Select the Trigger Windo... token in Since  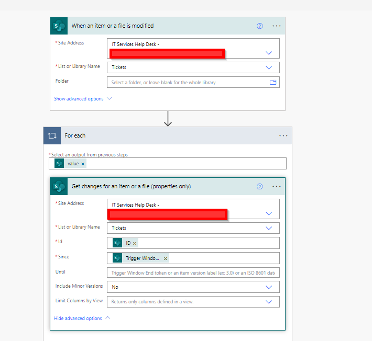[141, 258]
